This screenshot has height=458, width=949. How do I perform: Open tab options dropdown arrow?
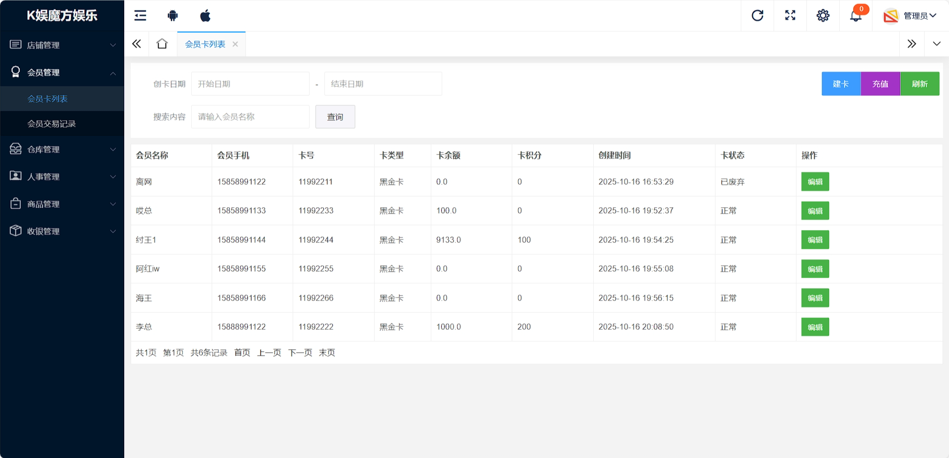click(x=937, y=44)
